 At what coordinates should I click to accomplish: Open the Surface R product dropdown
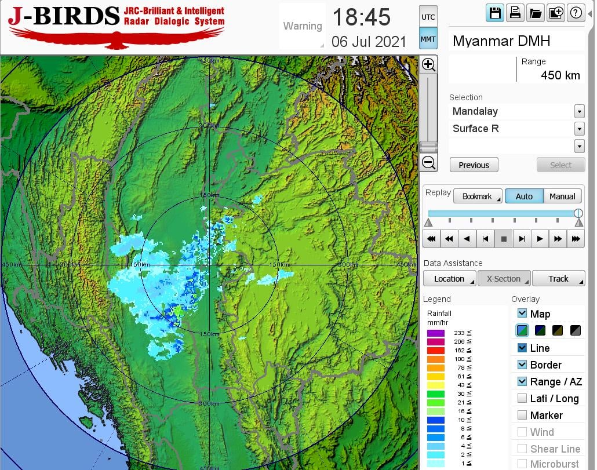coord(579,129)
